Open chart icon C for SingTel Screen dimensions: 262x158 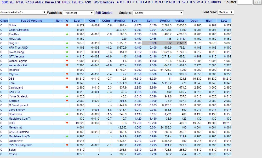(1, 43)
